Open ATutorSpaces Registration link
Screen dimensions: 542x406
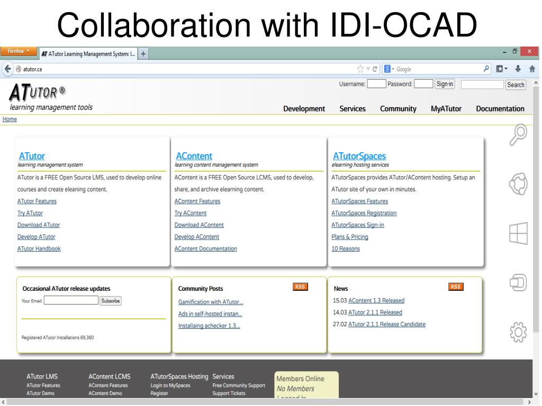coord(364,213)
